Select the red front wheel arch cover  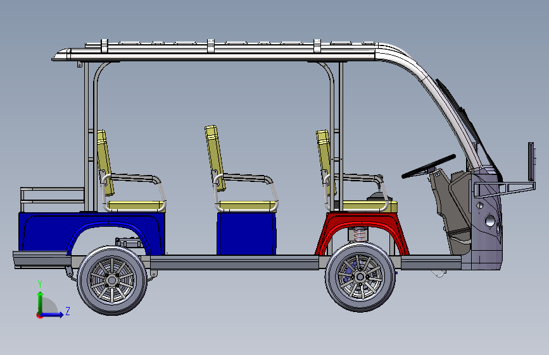(362, 234)
